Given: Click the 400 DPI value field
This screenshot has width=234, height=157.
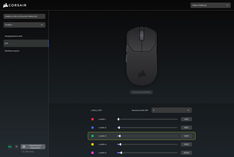Looking at the screenshot, I should 186,119.
